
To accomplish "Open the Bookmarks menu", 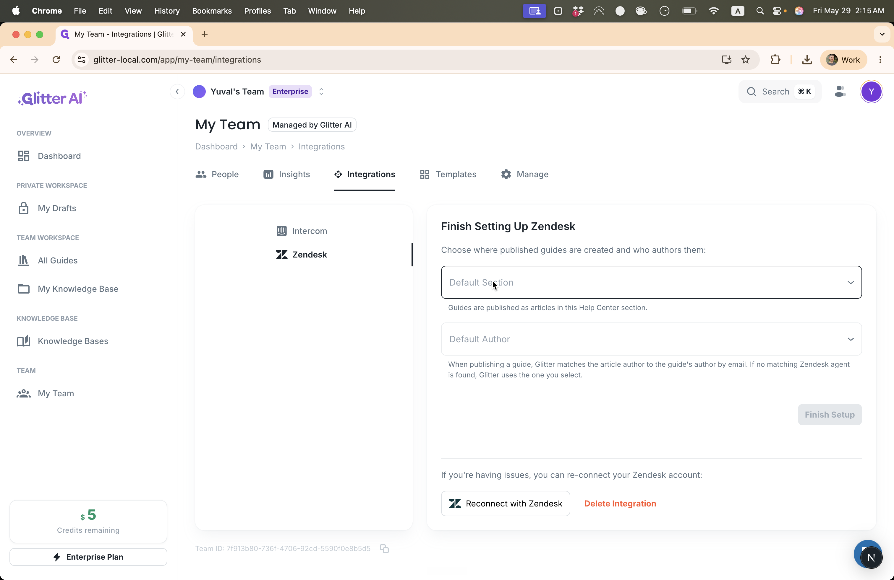I will click(212, 11).
